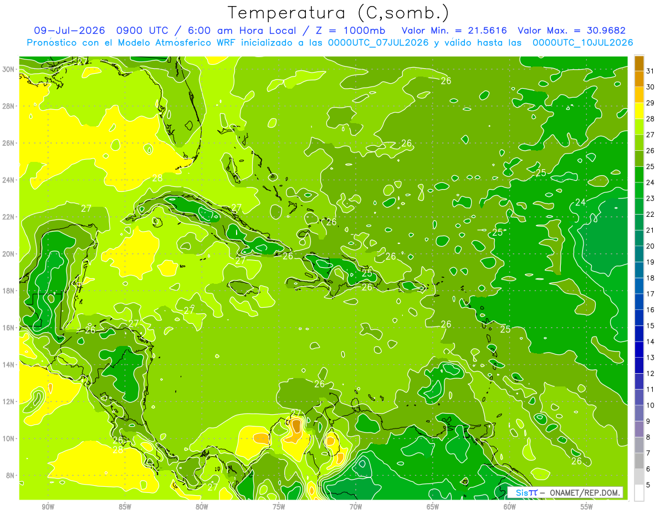Image resolution: width=665 pixels, height=514 pixels.
Task: Click the 85W longitude axis label
Action: [125, 506]
